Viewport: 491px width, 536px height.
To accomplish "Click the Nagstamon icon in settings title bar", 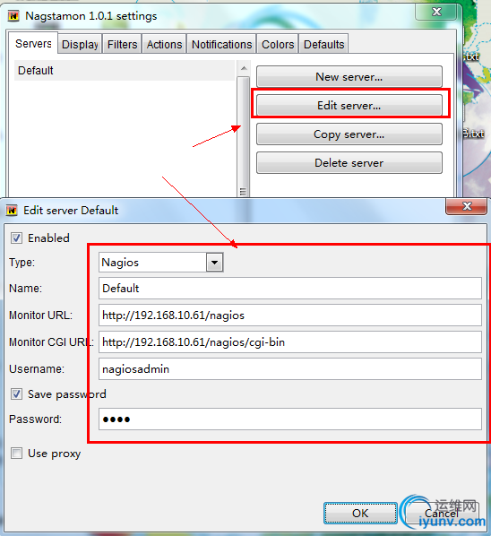I will pyautogui.click(x=13, y=16).
